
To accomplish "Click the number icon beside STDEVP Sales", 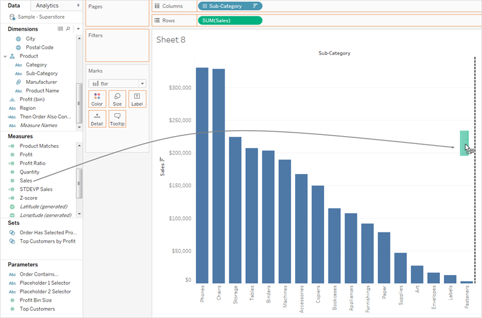I will [x=11, y=189].
